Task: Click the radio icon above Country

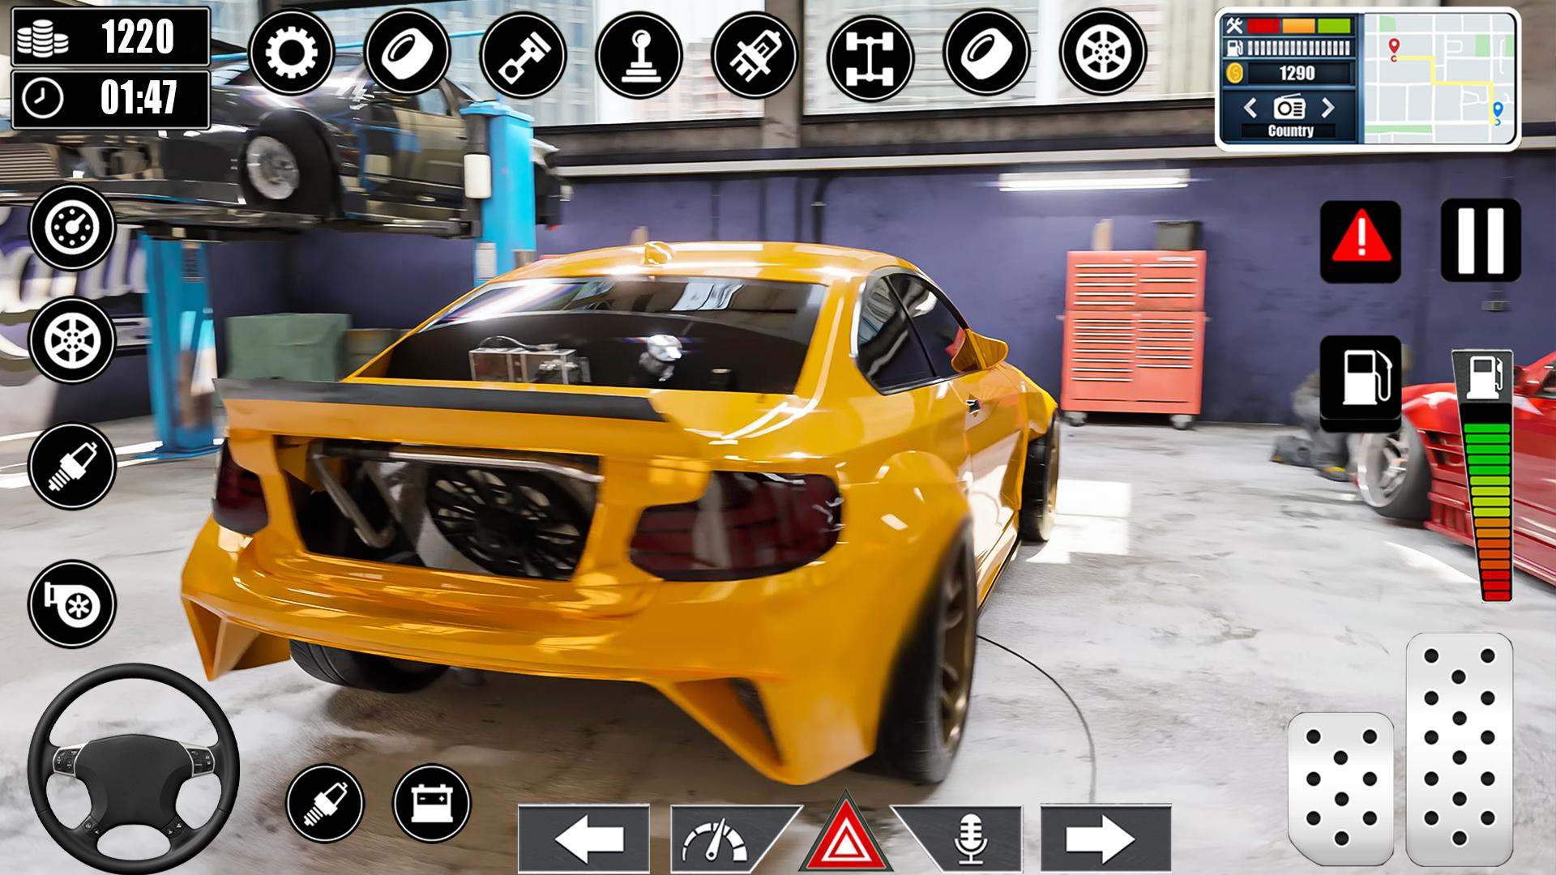Action: [x=1289, y=107]
